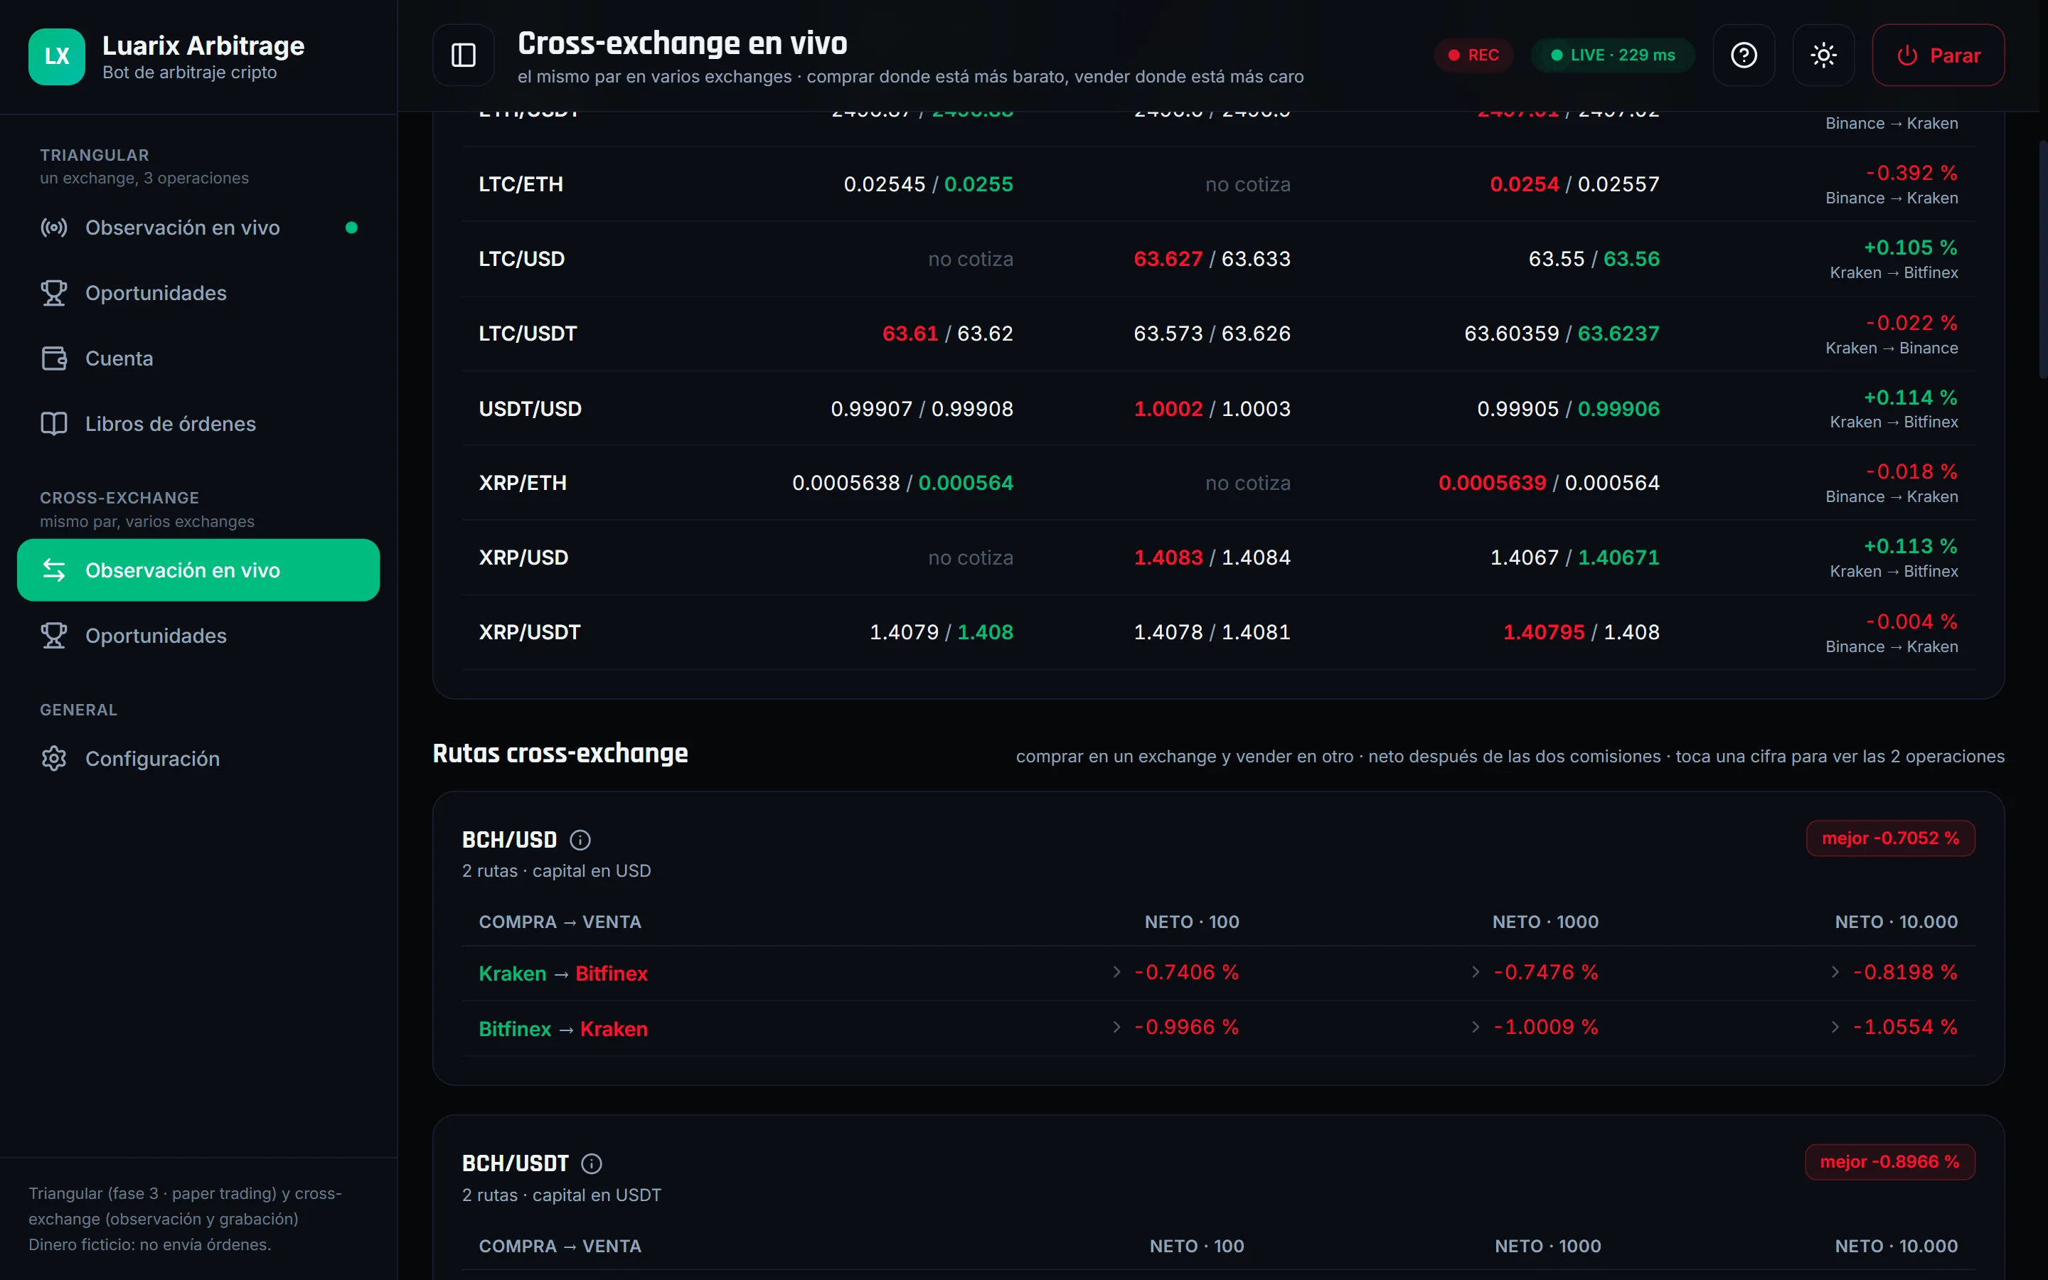
Task: Click the Cuenta wallet icon
Action: pyautogui.click(x=54, y=358)
